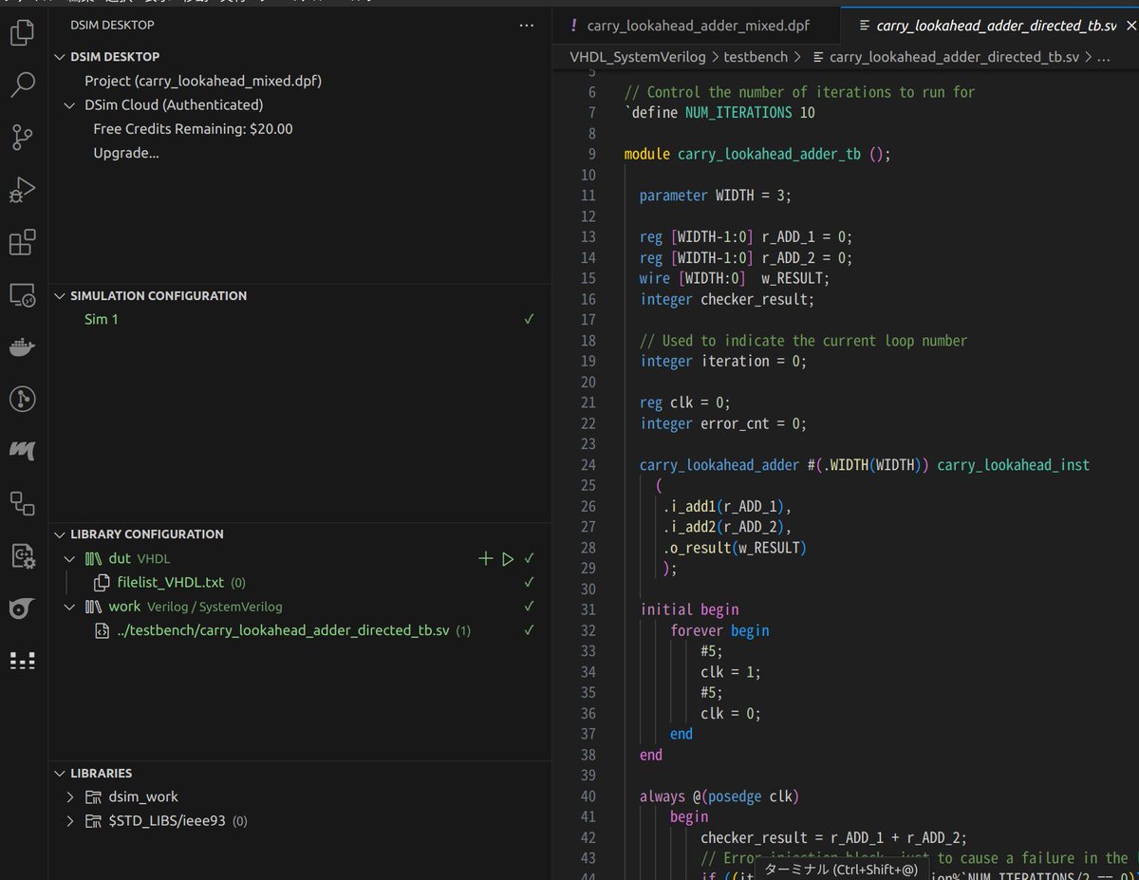Expand the $STD_LIBS/ieee93 library
This screenshot has width=1139, height=880.
[70, 821]
